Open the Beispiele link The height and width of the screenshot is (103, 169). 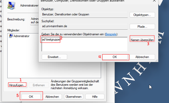[x=111, y=34]
